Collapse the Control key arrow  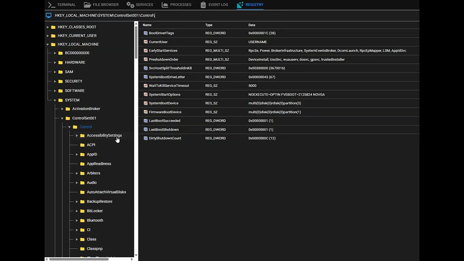click(69, 127)
